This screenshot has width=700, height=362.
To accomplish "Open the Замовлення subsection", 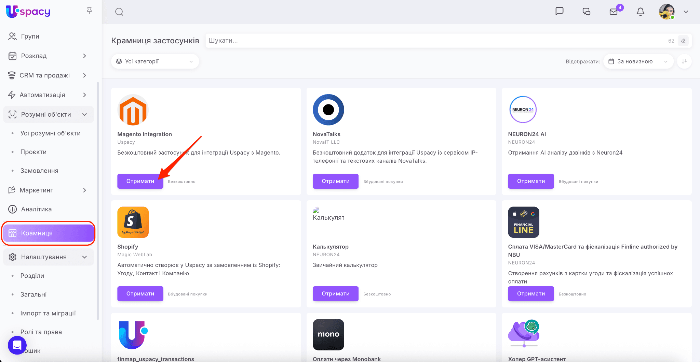I will 39,171.
